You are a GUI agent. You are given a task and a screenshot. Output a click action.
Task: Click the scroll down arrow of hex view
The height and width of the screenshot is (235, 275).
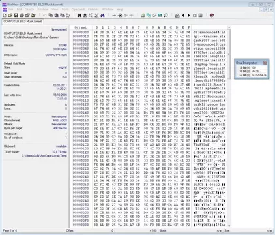(229, 225)
